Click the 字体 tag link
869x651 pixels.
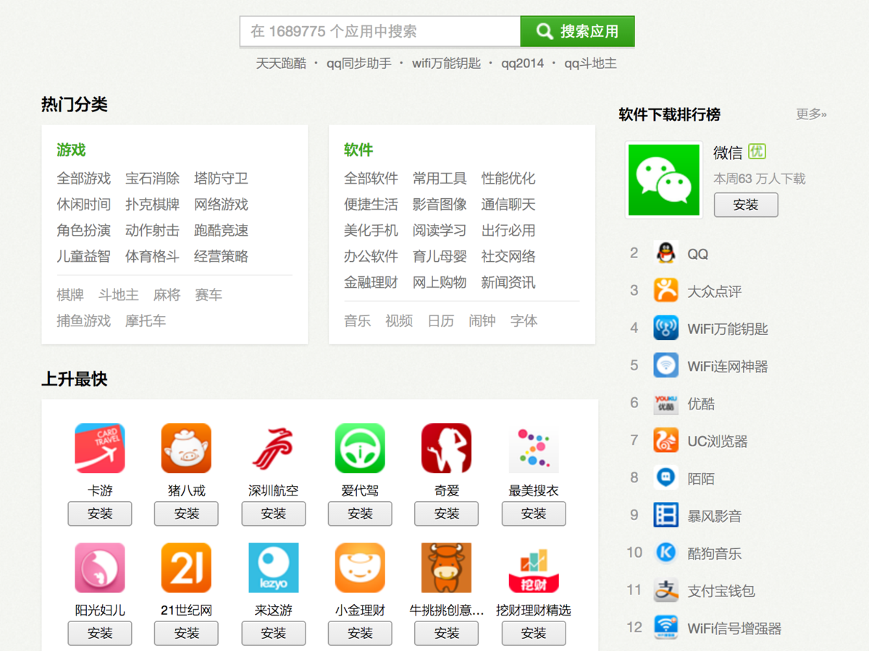point(524,320)
